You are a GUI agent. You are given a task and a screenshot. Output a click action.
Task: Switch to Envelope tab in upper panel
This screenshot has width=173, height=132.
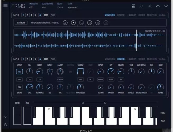132,15
